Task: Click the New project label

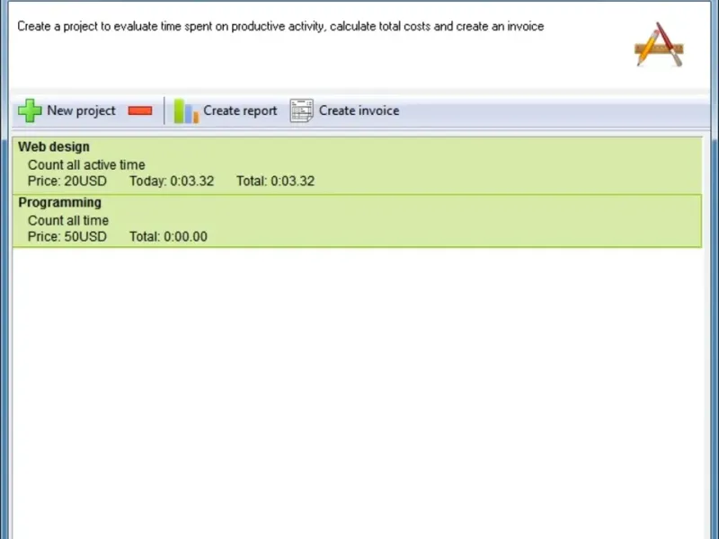Action: coord(81,110)
